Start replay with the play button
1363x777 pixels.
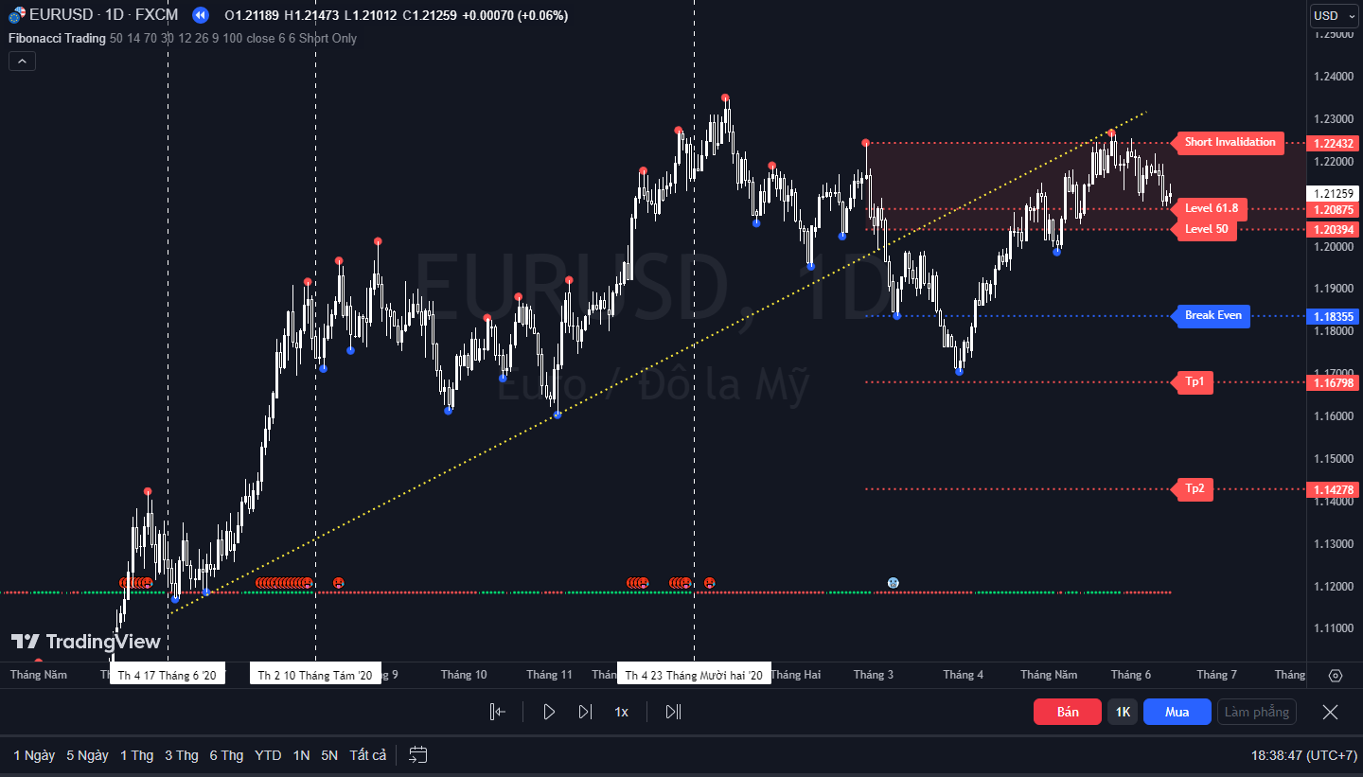[549, 712]
